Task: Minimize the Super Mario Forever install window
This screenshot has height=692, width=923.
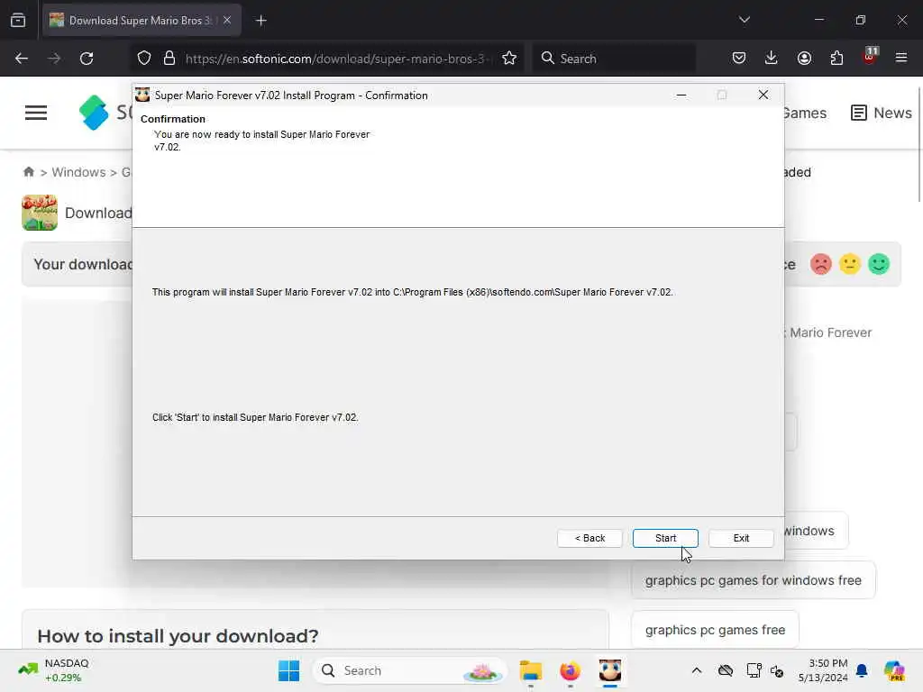Action: click(x=681, y=95)
